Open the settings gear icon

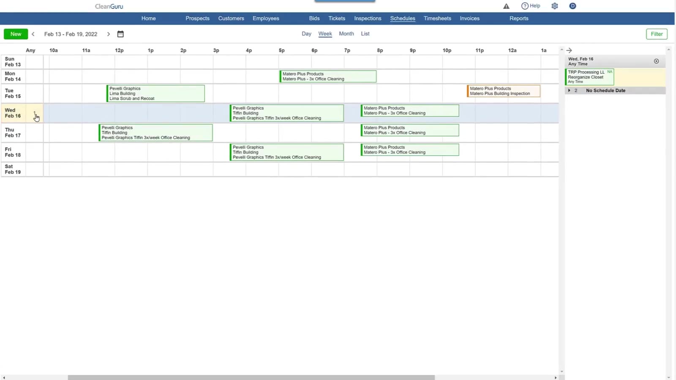[x=555, y=6]
